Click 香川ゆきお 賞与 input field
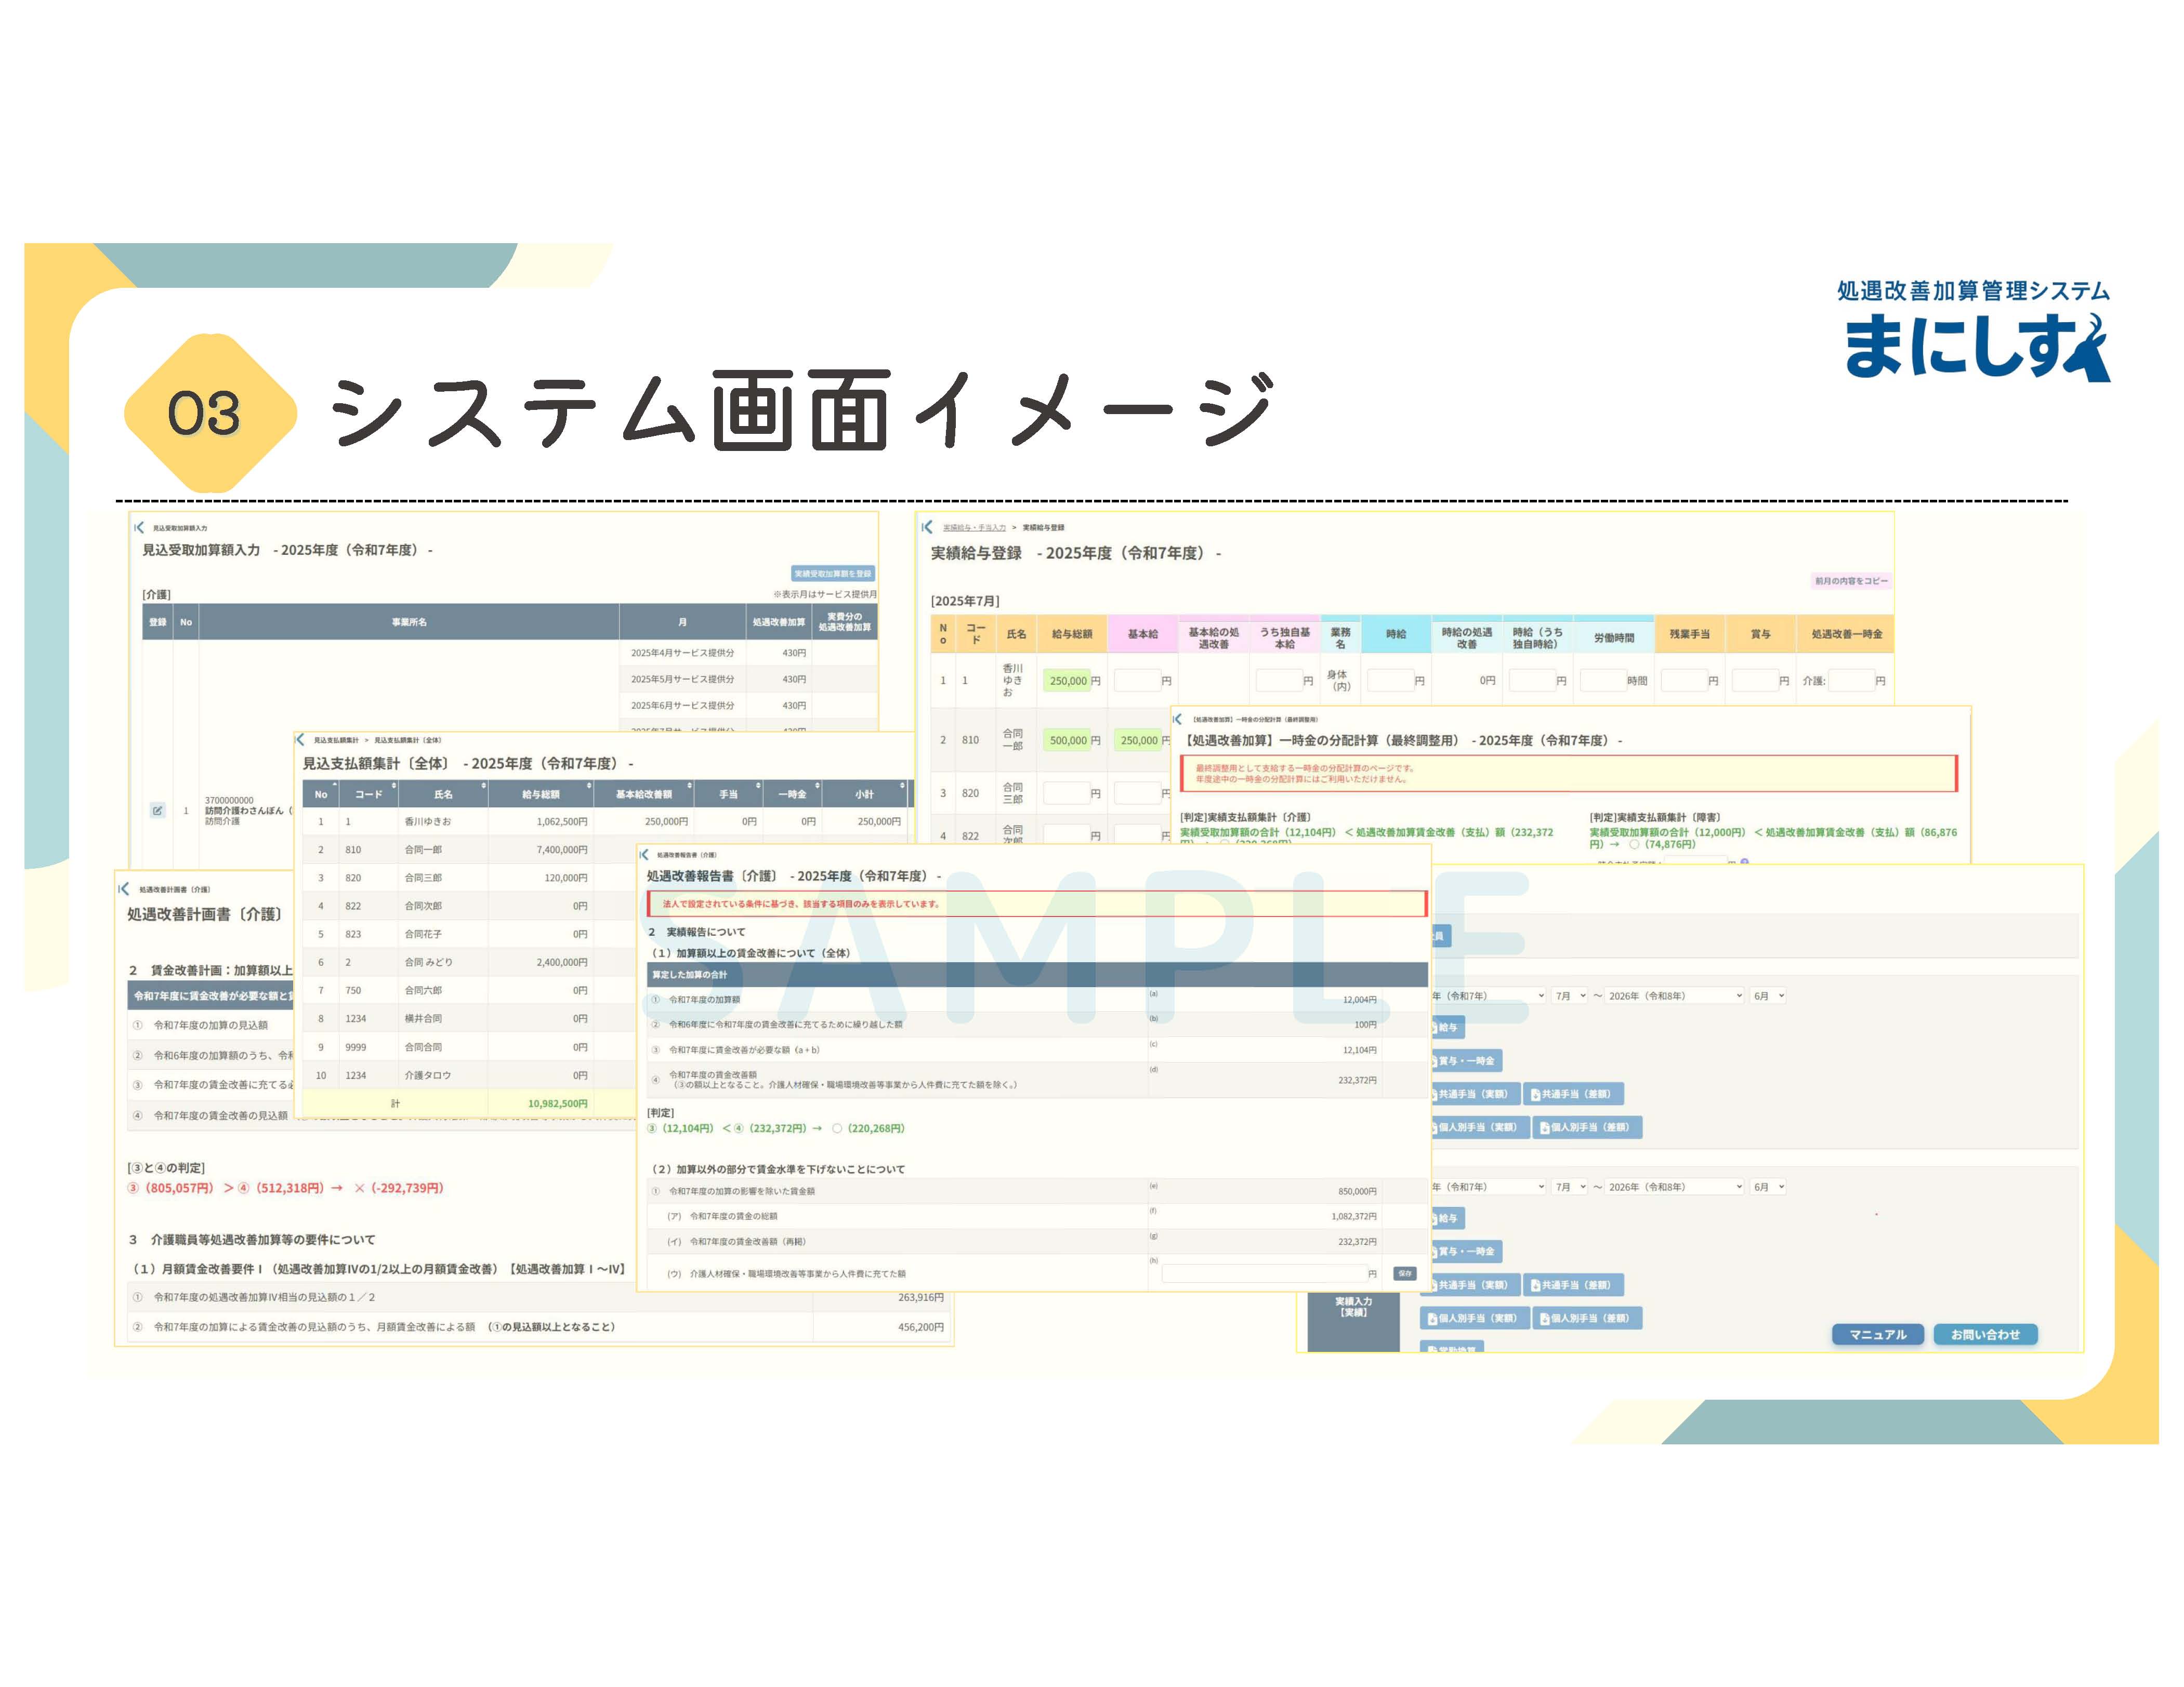The width and height of the screenshot is (2184, 1687). [1755, 681]
